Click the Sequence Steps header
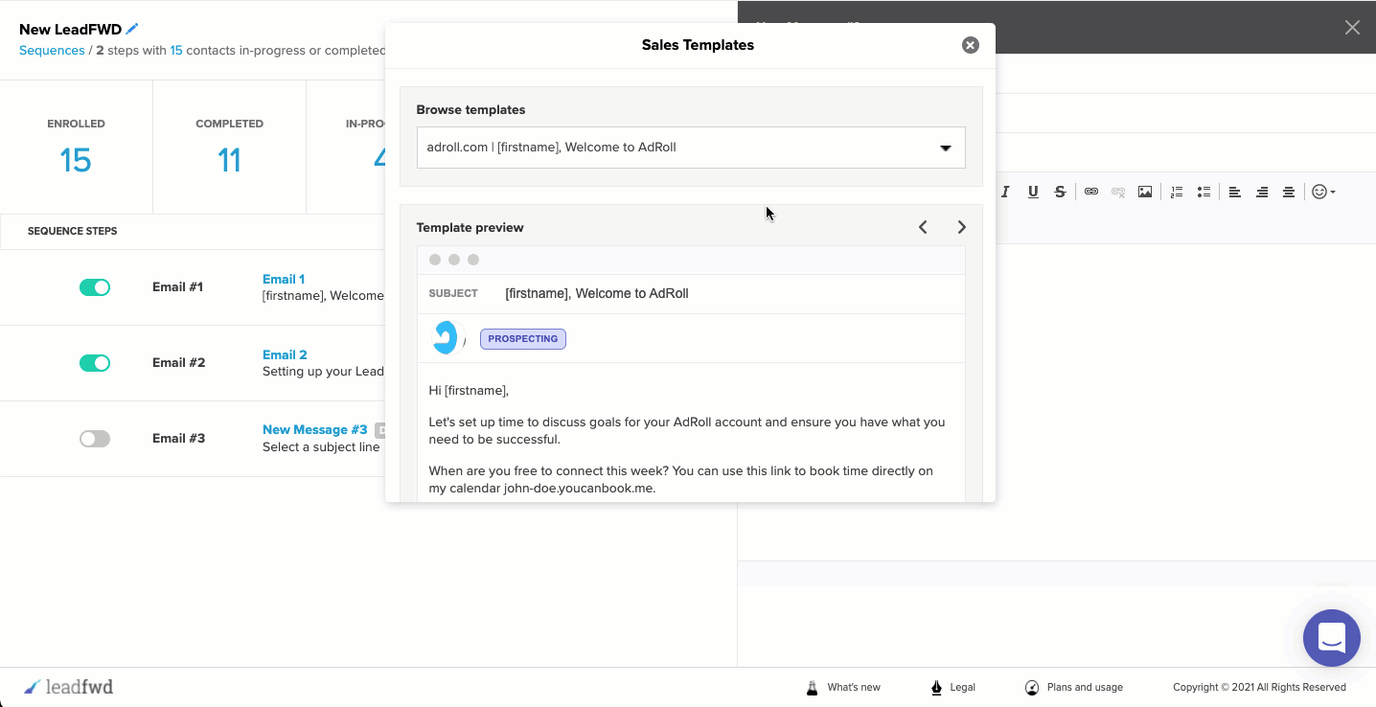 pos(73,231)
